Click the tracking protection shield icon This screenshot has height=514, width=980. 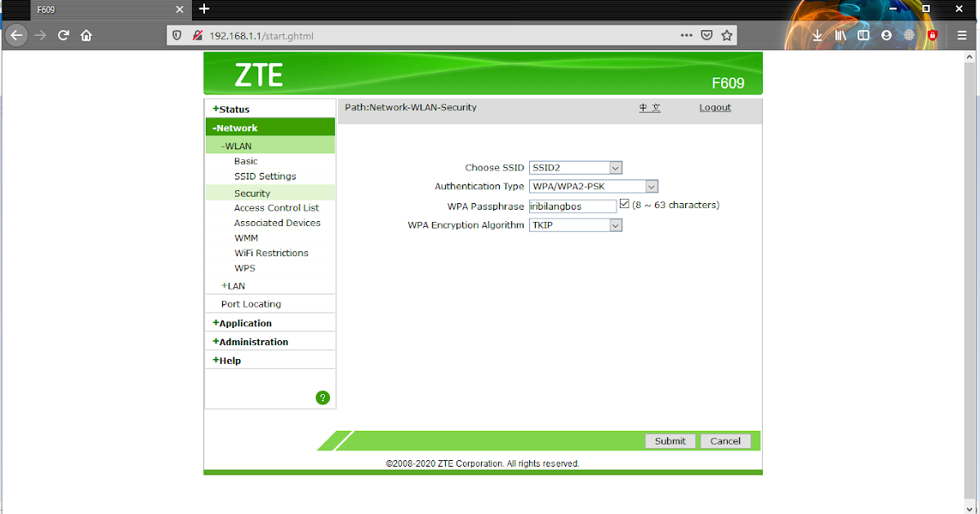177,36
